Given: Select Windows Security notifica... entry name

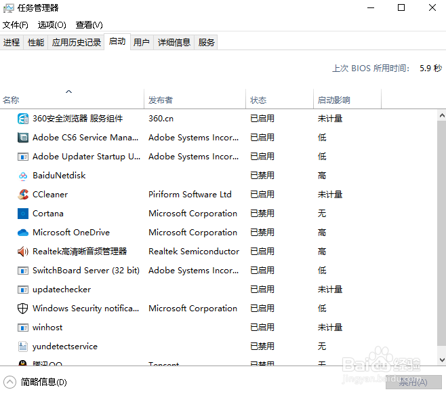Looking at the screenshot, I should click(x=85, y=309).
